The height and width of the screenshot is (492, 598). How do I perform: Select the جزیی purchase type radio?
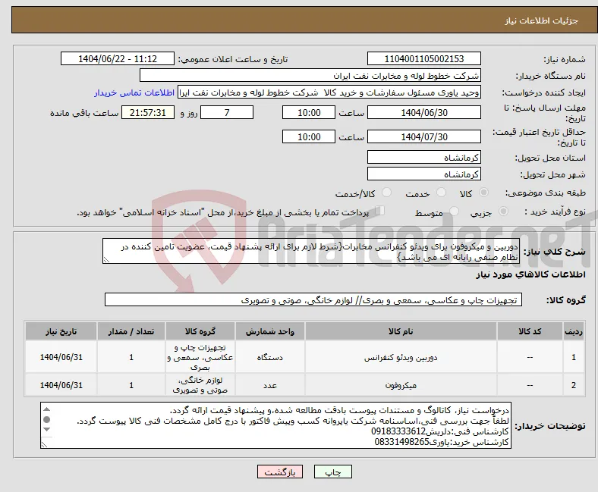point(503,212)
